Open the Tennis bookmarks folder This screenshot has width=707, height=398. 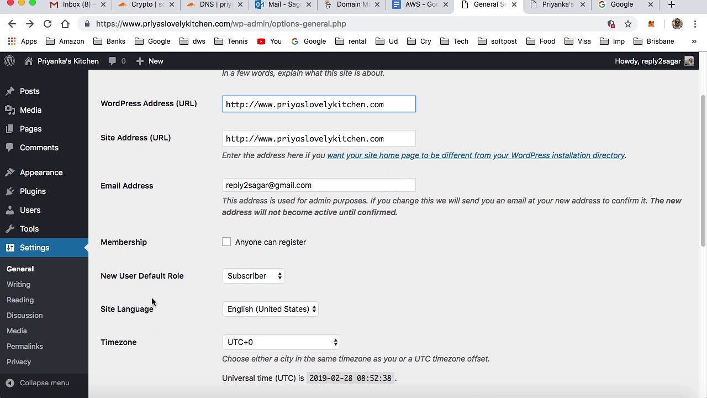[231, 41]
